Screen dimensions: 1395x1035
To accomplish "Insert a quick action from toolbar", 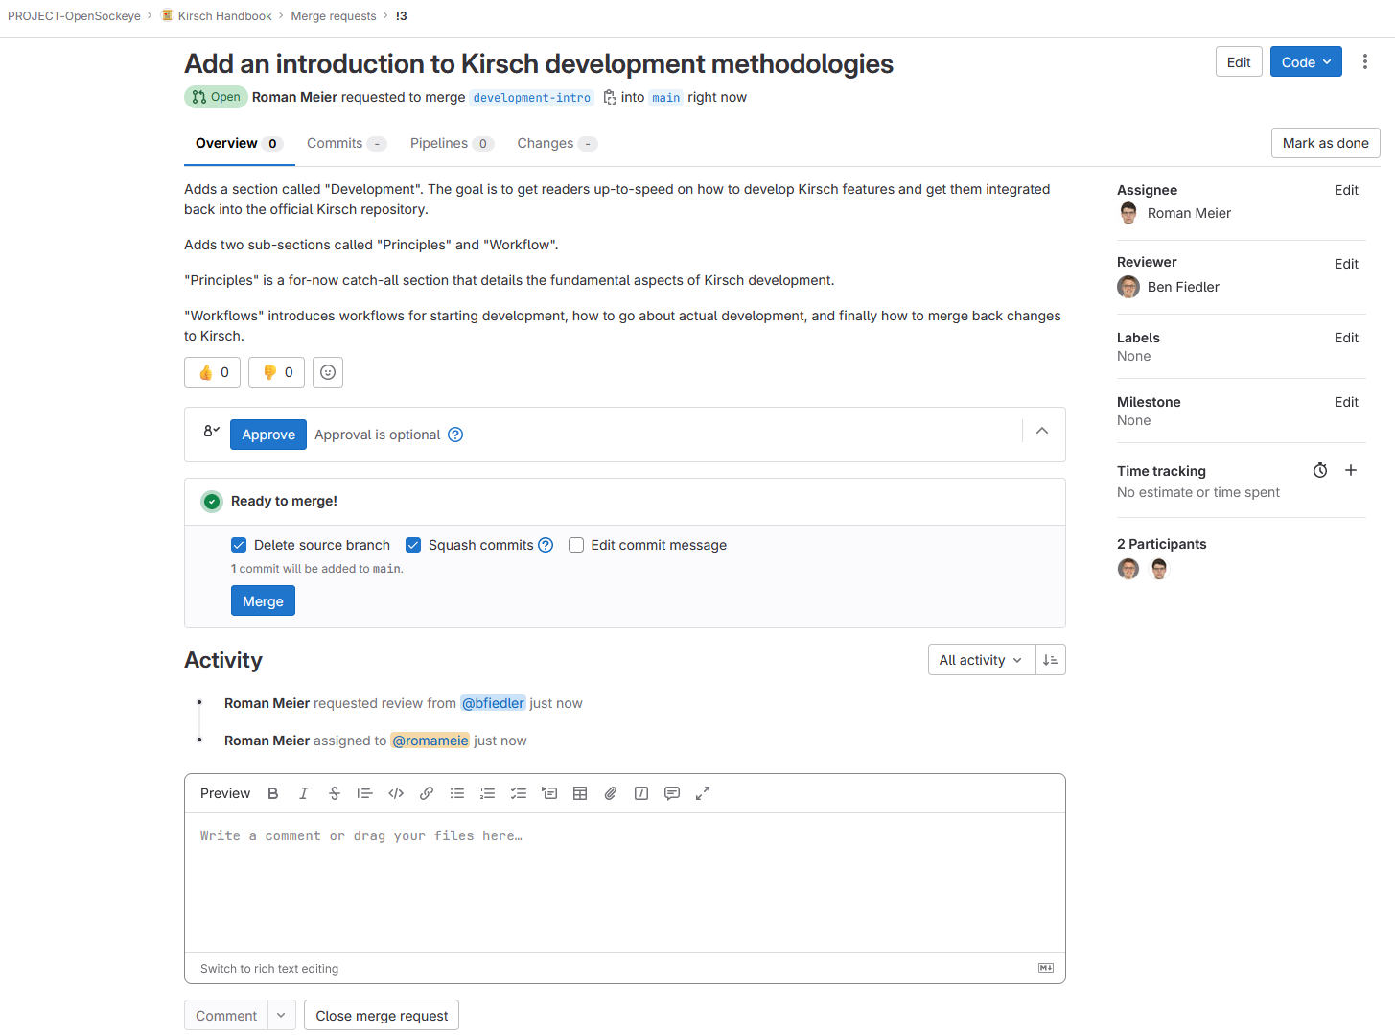I will click(641, 793).
